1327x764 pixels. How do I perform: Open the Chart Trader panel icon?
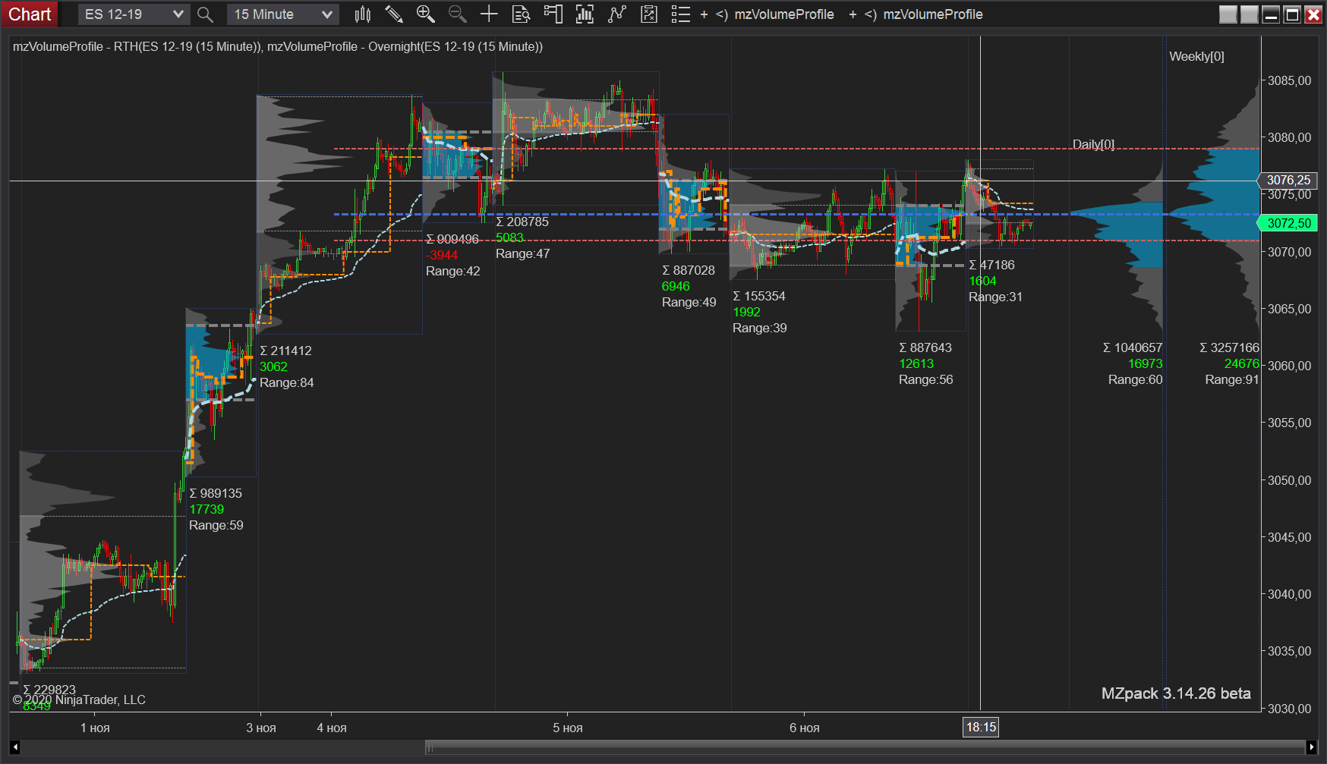tap(553, 14)
